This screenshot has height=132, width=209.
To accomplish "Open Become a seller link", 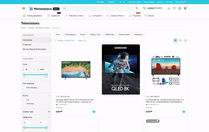I will click(x=135, y=2).
